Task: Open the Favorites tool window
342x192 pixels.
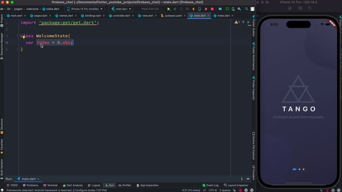Action: click(2, 147)
